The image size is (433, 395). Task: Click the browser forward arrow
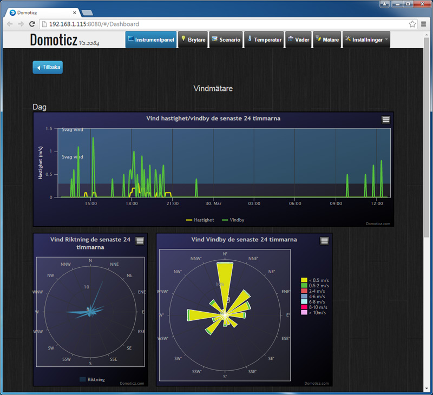(x=21, y=24)
